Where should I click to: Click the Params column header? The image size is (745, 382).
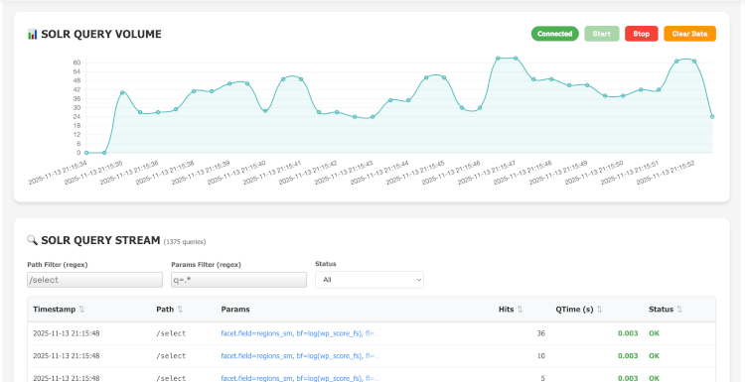pyautogui.click(x=235, y=310)
